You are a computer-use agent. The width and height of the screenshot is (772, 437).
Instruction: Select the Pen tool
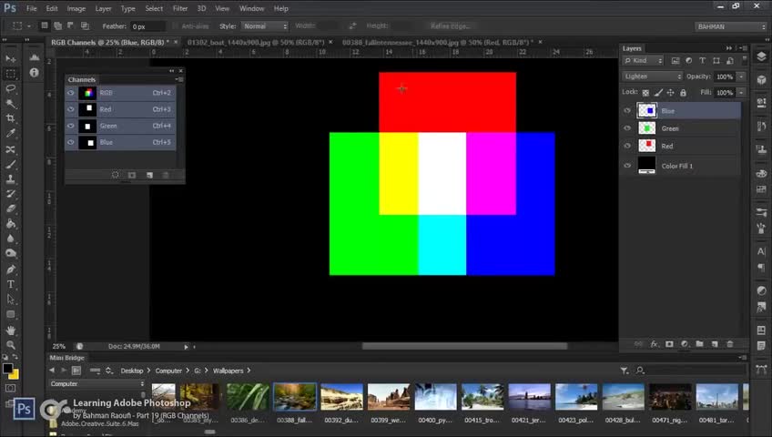(x=10, y=269)
